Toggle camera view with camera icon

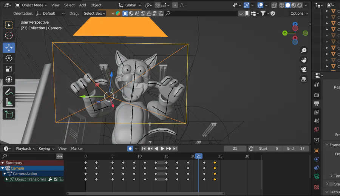click(304, 70)
